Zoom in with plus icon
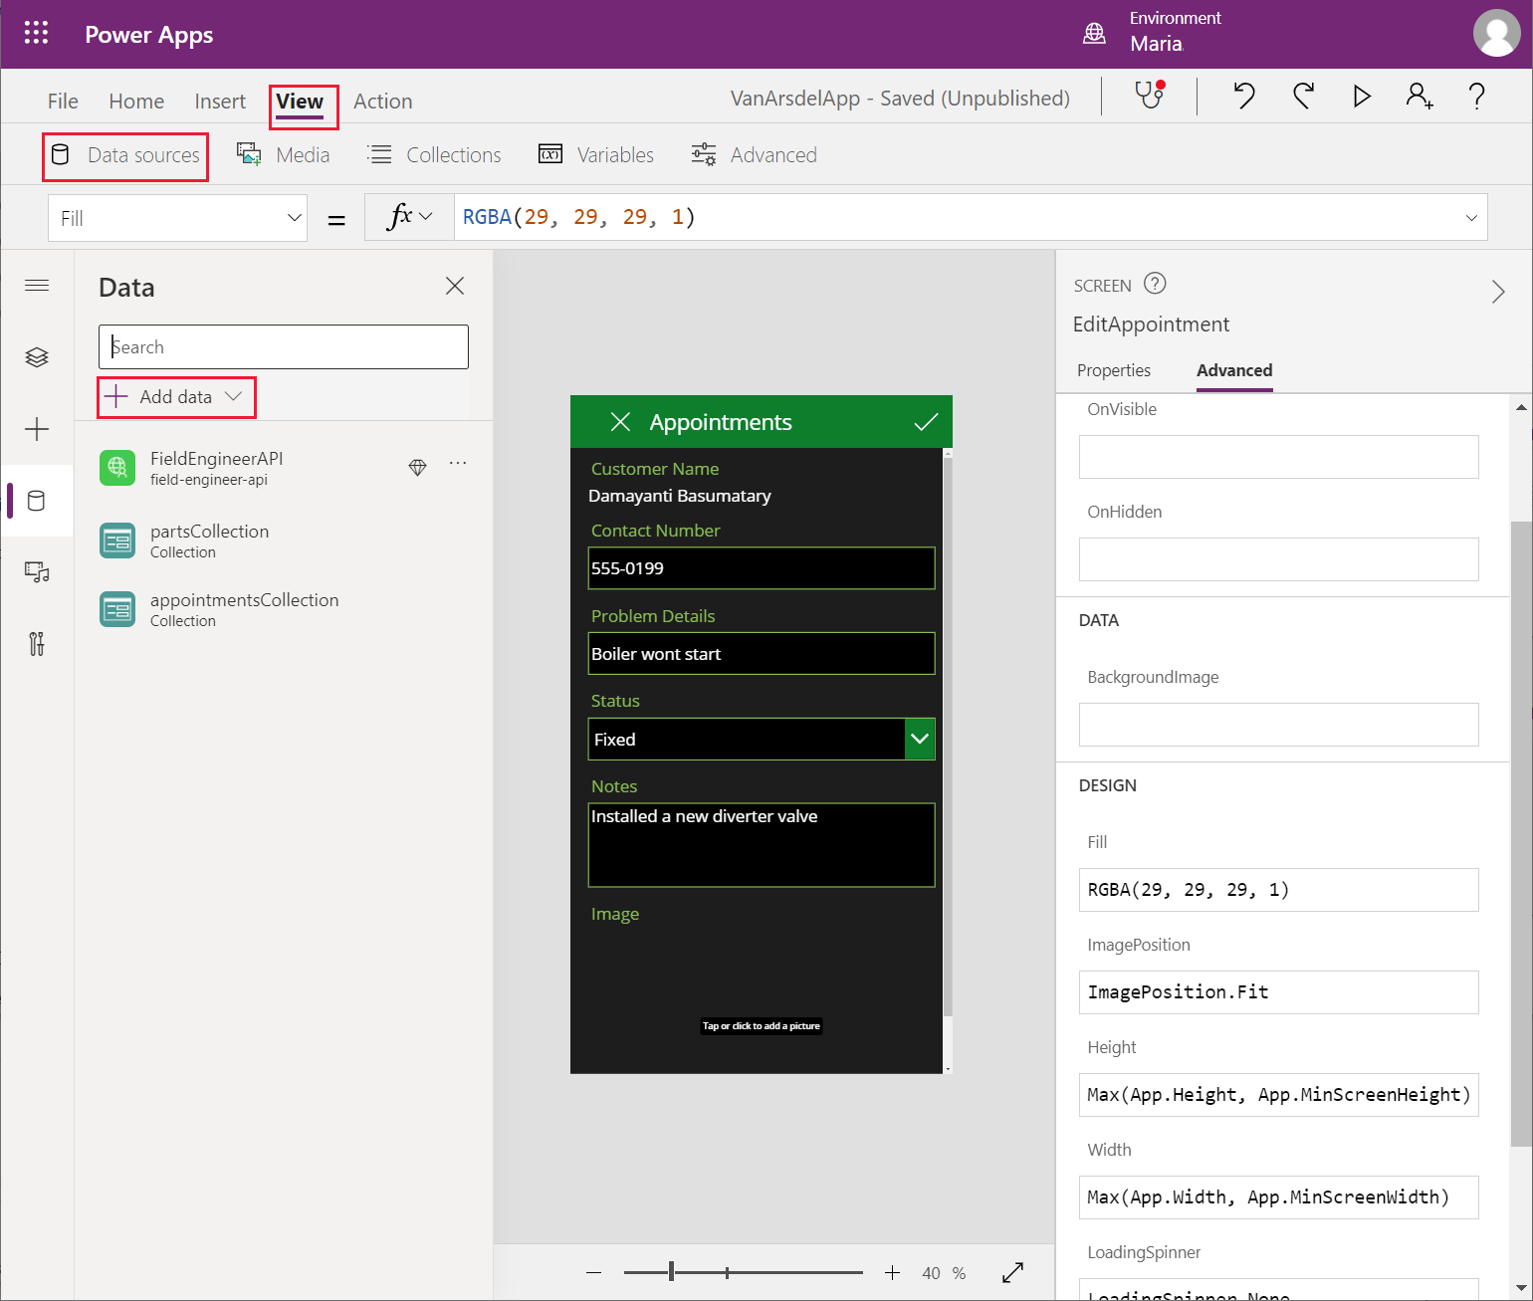This screenshot has width=1533, height=1301. point(893,1273)
